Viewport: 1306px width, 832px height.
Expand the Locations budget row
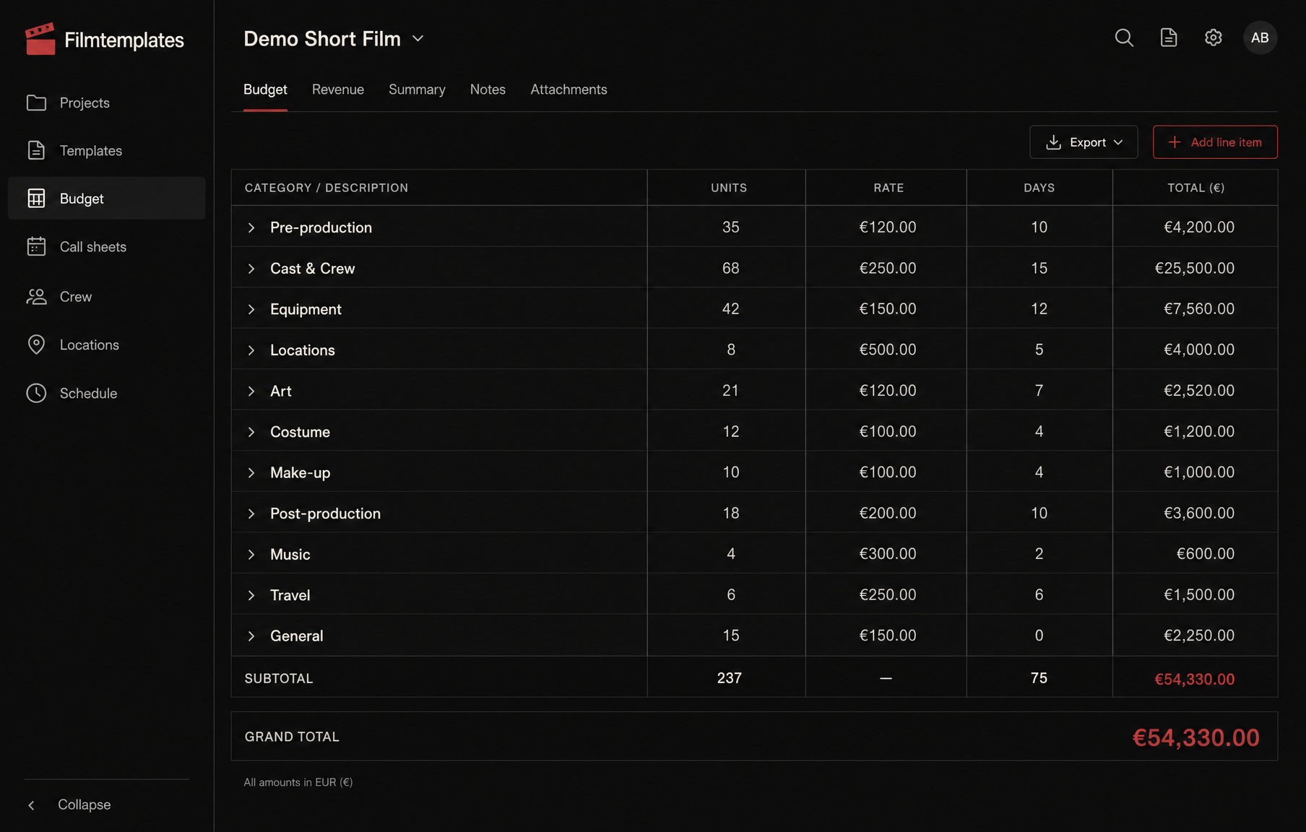(251, 350)
